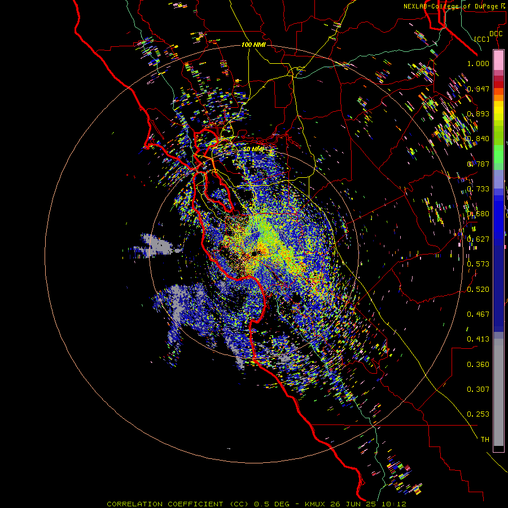Click the 26 JUN 25 date in footer
The height and width of the screenshot is (508, 508).
(x=352, y=504)
